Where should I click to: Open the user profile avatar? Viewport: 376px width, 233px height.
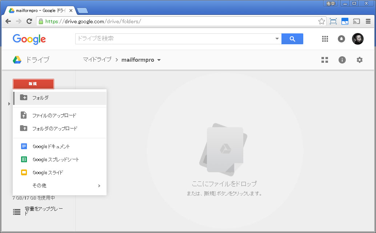(357, 39)
